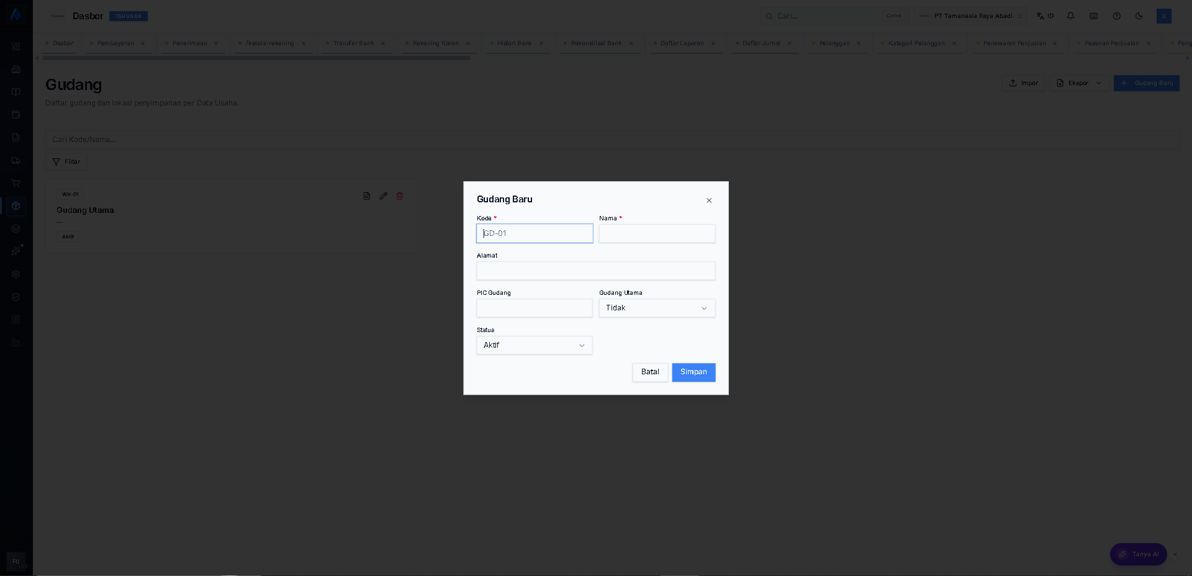1192x576 pixels.
Task: Close the Histori Bank tab
Action: 541,43
